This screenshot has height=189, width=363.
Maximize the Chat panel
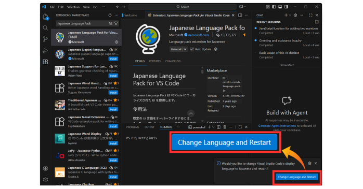tap(310, 15)
